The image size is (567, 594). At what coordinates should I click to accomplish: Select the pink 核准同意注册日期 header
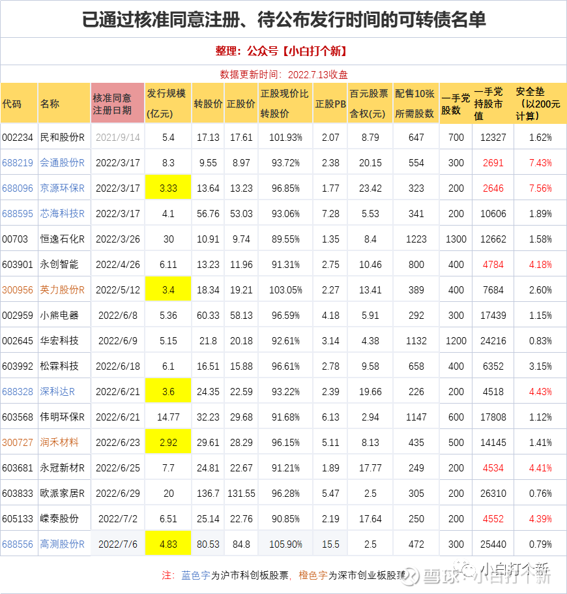(x=117, y=103)
